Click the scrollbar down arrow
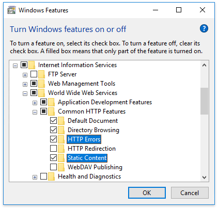 (x=205, y=178)
